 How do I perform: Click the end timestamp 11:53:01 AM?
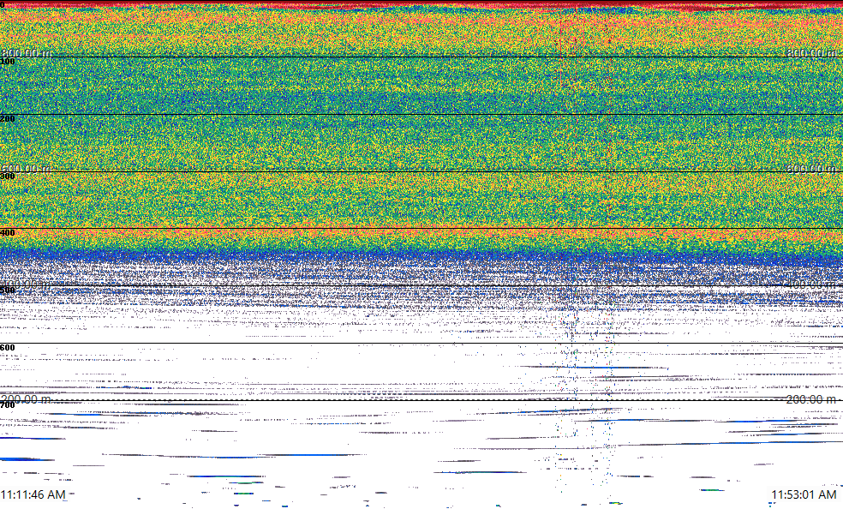point(804,494)
